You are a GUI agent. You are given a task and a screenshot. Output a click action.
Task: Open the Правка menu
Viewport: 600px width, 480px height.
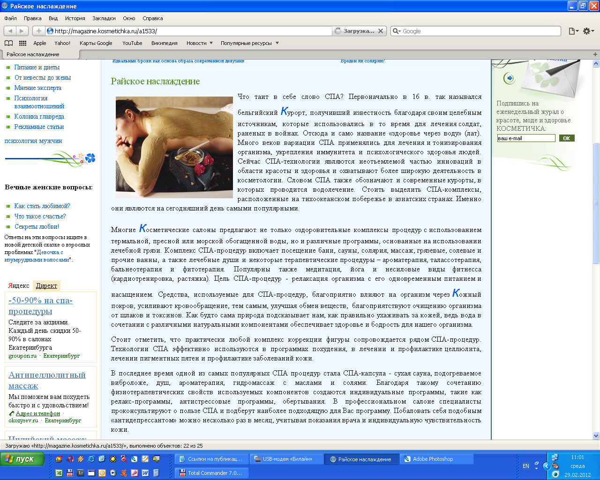click(33, 18)
